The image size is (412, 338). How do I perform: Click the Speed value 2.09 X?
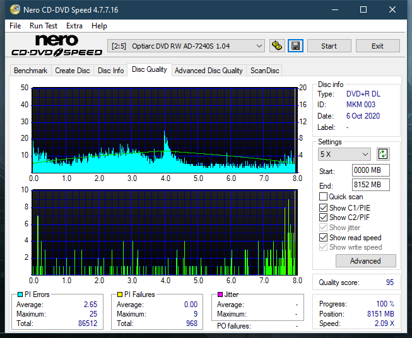(x=384, y=323)
